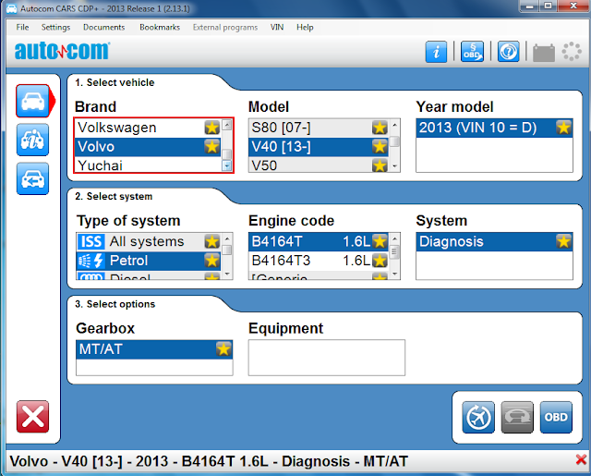The height and width of the screenshot is (476, 591).
Task: Start flight recorder with airplane icon
Action: pyautogui.click(x=478, y=417)
